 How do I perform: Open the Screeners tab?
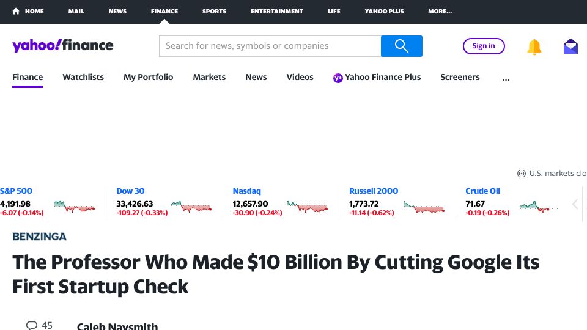[x=460, y=77]
